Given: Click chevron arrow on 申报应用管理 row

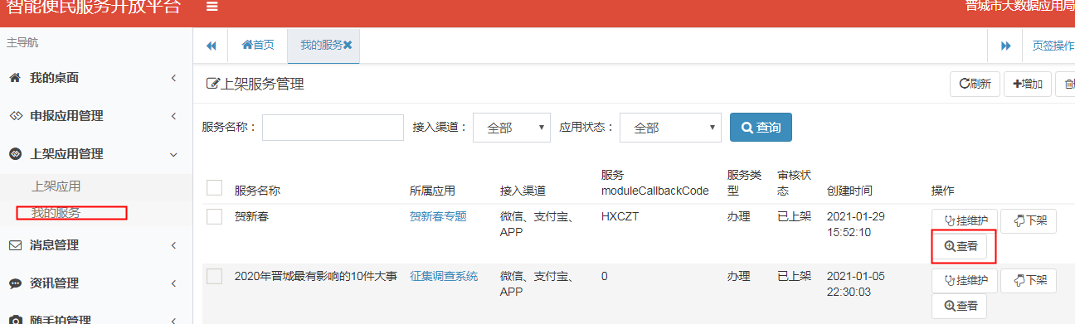Looking at the screenshot, I should pos(173,116).
